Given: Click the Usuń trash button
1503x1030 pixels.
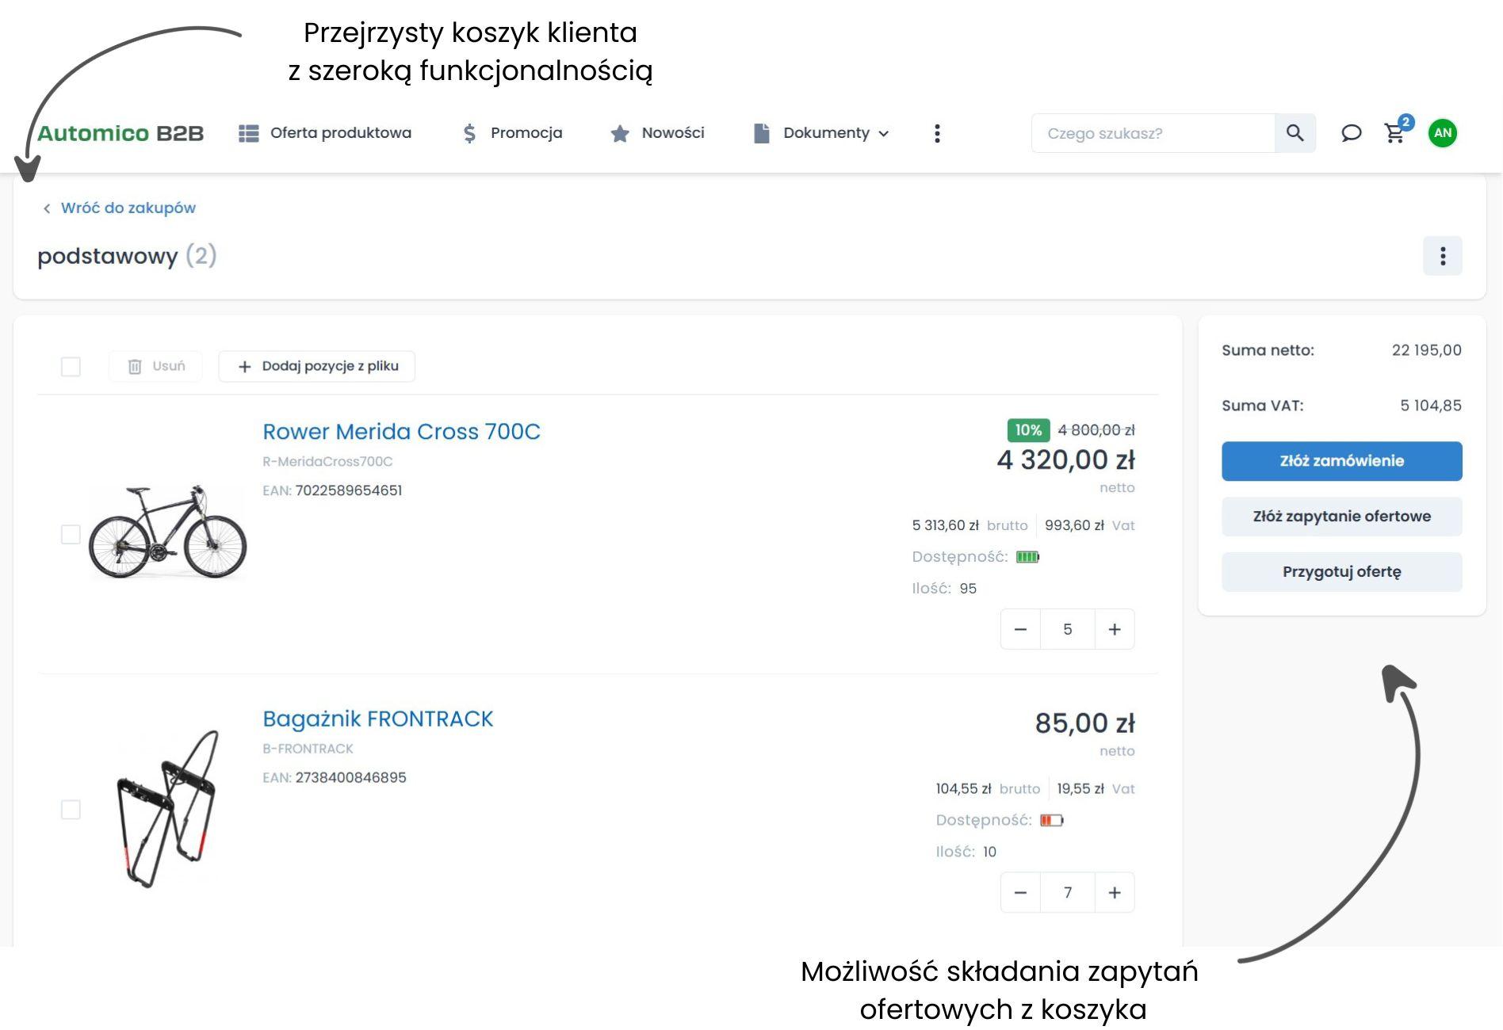Looking at the screenshot, I should tap(156, 366).
